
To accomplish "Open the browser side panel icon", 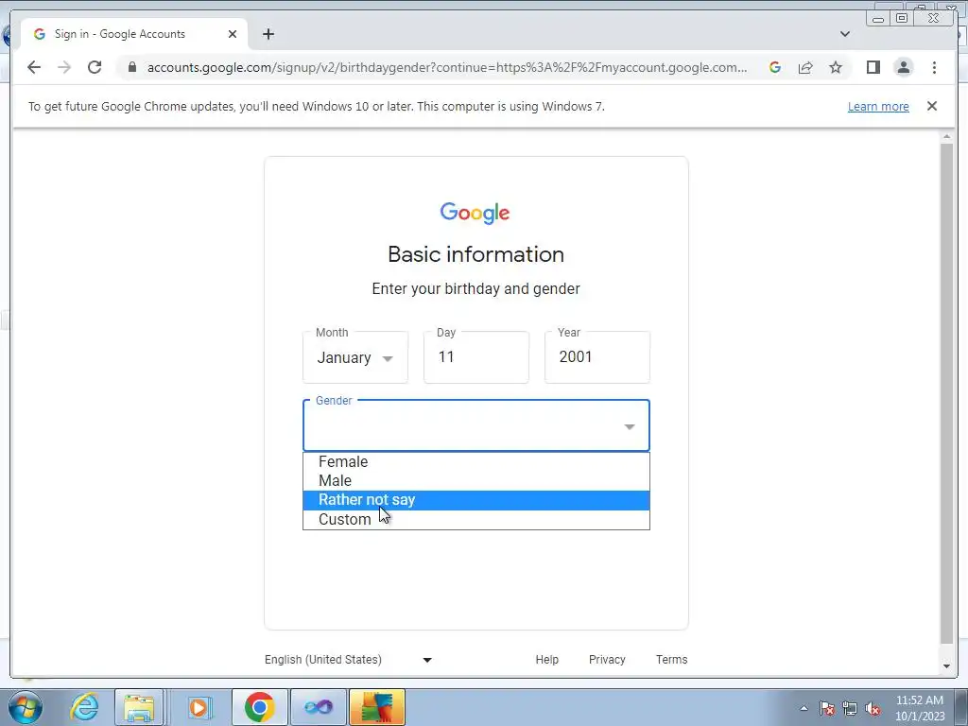I will (873, 67).
